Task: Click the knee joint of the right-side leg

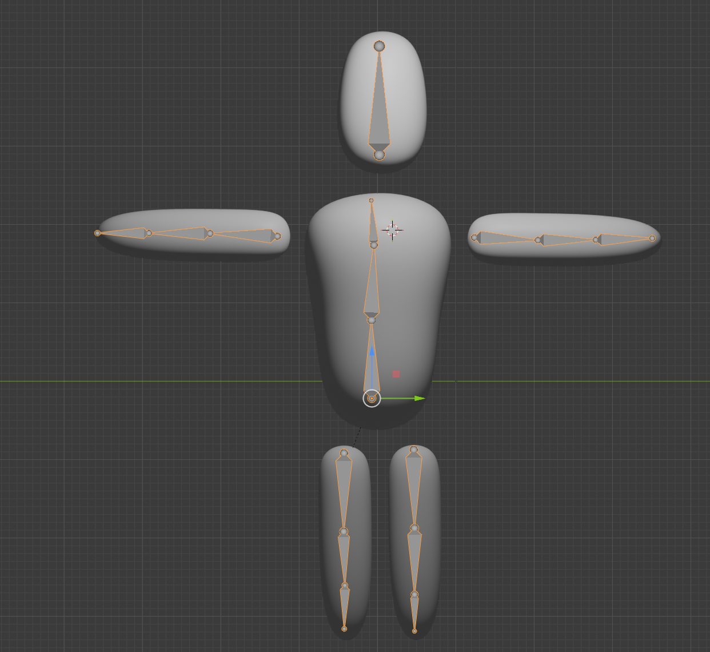Action: click(x=414, y=528)
